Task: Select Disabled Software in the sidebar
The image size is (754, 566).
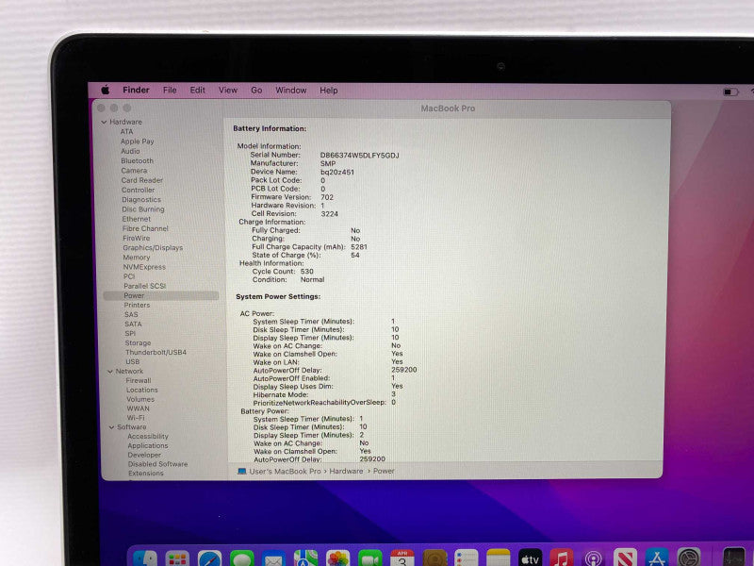Action: (x=157, y=464)
